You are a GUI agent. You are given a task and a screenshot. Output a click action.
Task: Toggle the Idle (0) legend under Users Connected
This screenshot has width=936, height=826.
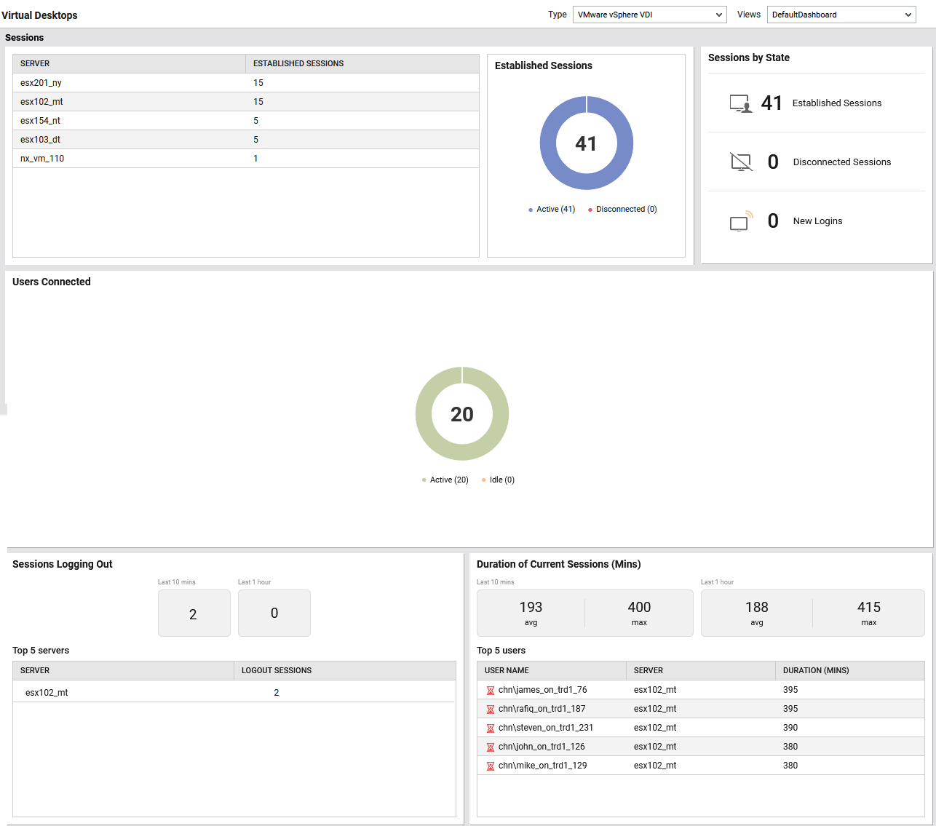(498, 480)
